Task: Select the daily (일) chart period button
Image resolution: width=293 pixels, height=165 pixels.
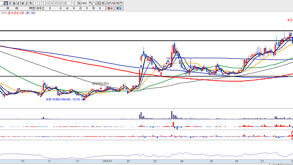Action: pos(6,3)
